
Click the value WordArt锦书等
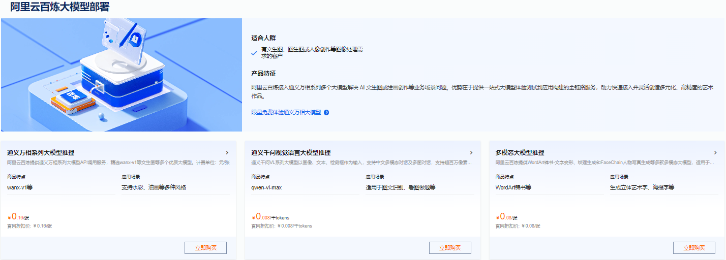coord(513,187)
